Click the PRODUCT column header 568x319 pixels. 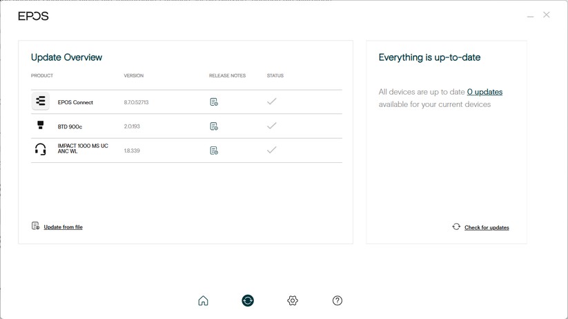click(42, 75)
